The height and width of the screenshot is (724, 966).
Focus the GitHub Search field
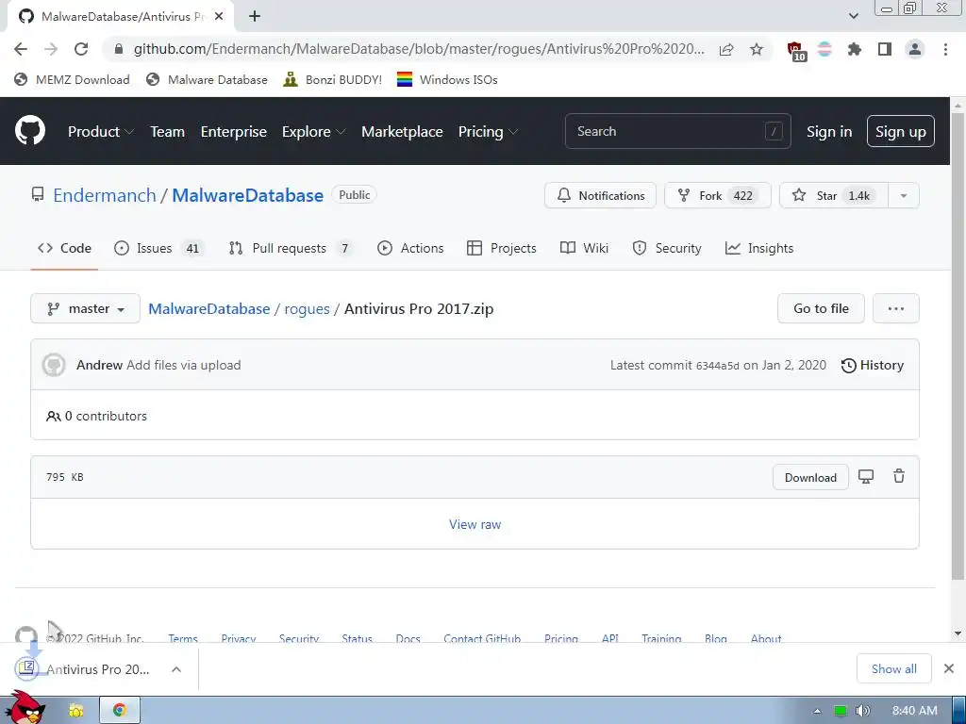677,131
